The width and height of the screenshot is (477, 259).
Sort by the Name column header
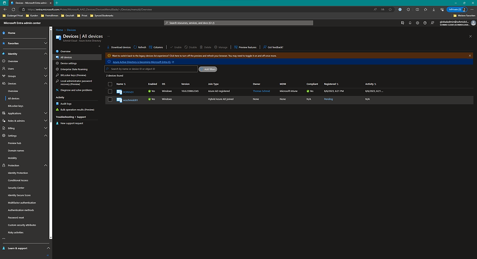click(x=121, y=84)
